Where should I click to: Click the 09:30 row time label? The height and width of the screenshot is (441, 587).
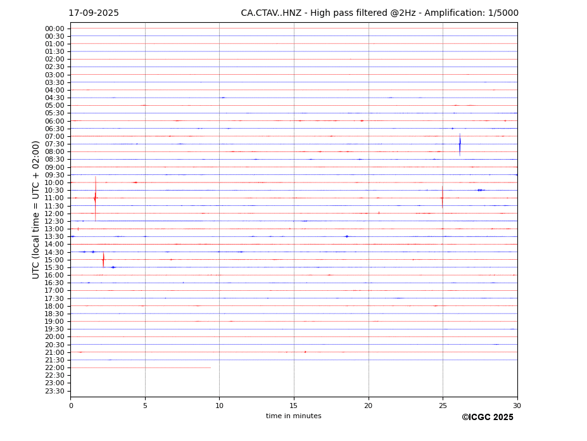(54, 175)
